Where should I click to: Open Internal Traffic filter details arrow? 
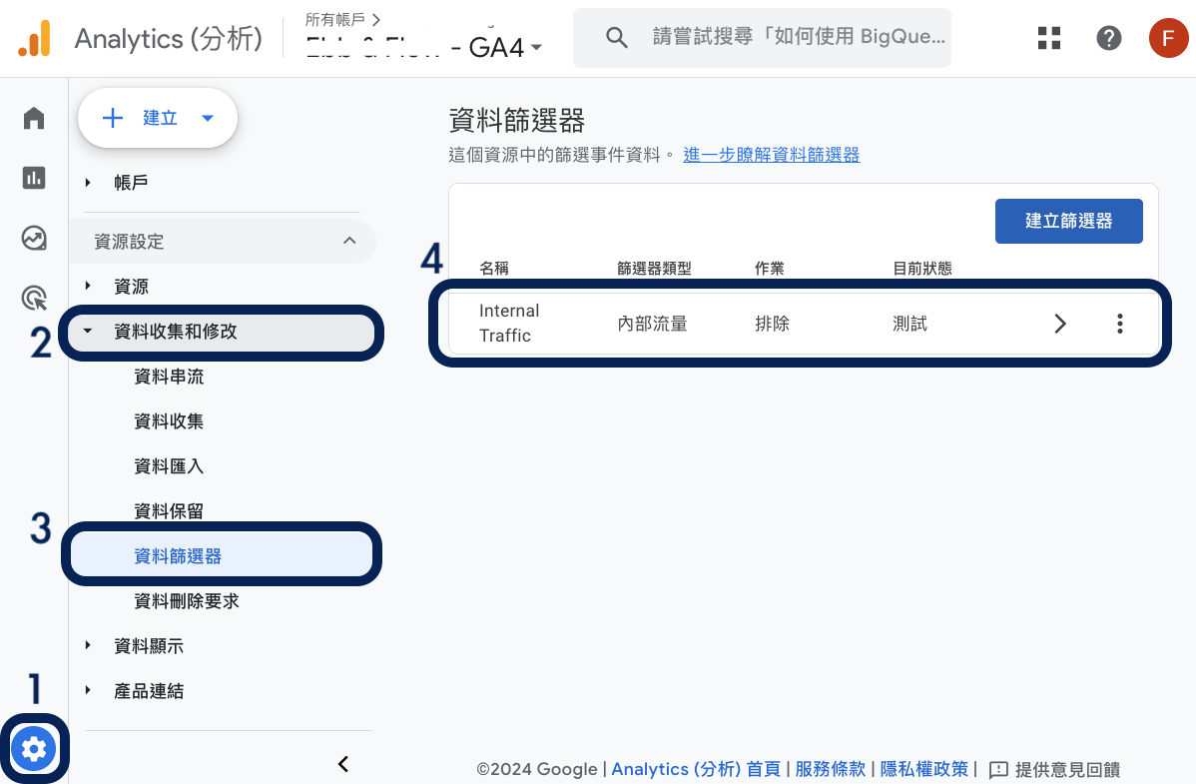coord(1060,324)
